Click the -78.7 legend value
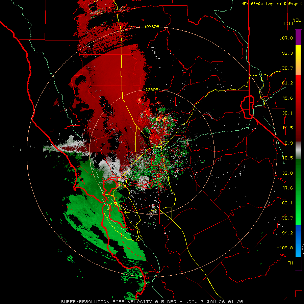Image resolution: width=304 pixels, height=304 pixels. (x=286, y=218)
